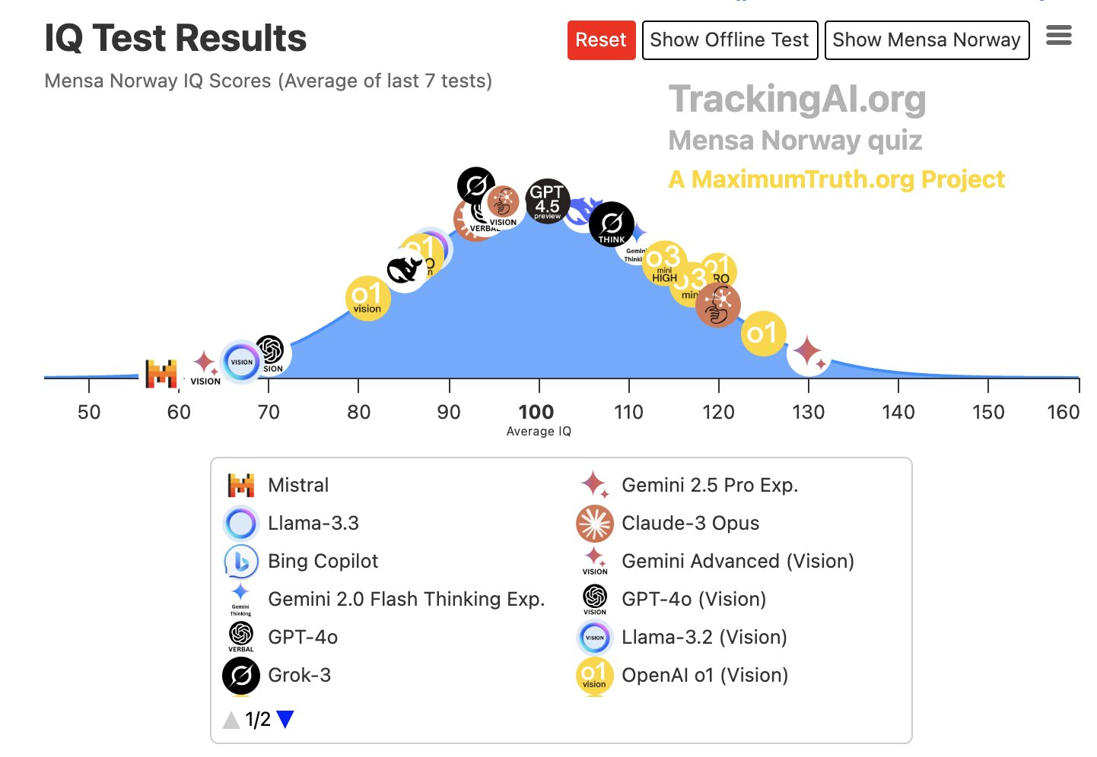Select the o3 mini HIGH chart marker
This screenshot has height=757, width=1097.
tap(665, 264)
